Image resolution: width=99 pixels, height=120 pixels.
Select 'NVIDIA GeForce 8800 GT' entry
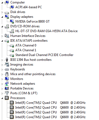point(32,22)
